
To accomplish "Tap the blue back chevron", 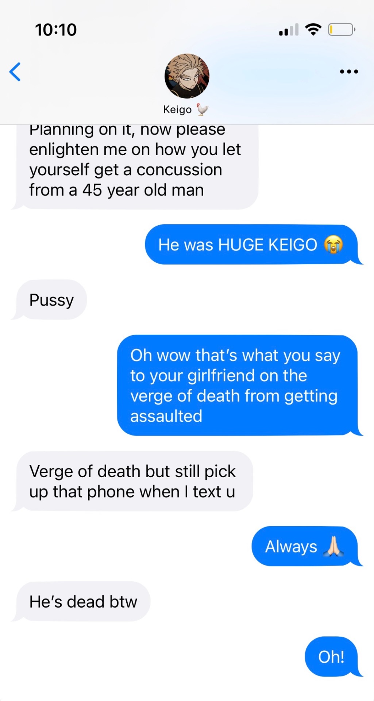I will (x=15, y=72).
